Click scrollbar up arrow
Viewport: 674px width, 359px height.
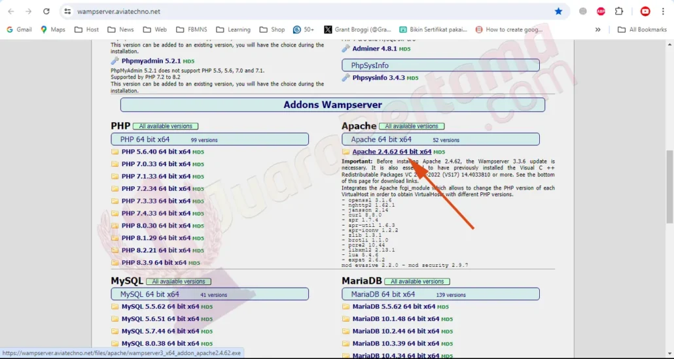point(669,44)
